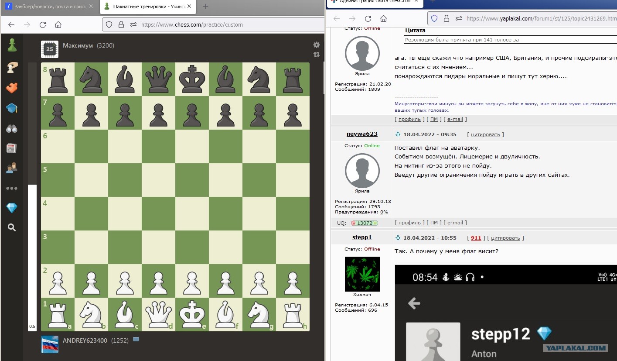Open board settings gear icon
This screenshot has width=617, height=361.
tap(317, 45)
